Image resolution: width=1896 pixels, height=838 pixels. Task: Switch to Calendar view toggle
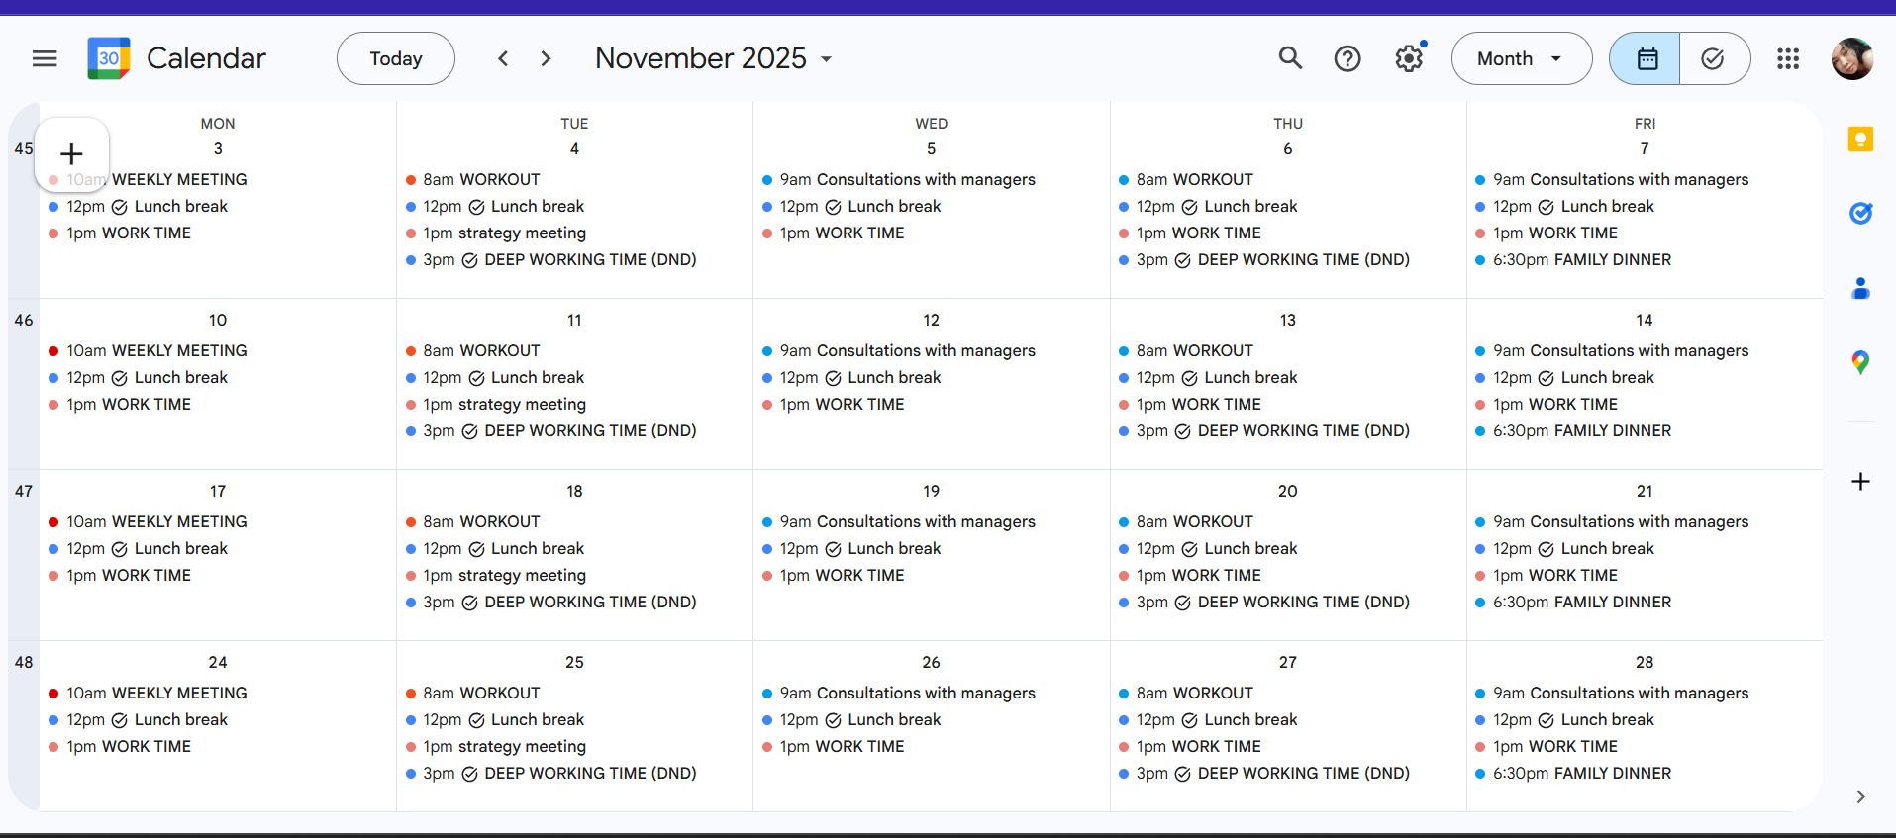1646,58
